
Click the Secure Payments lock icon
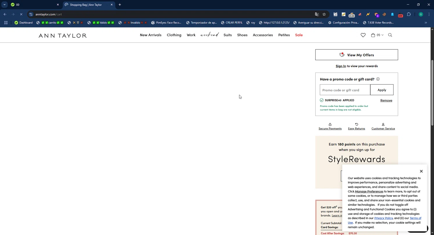(330, 124)
